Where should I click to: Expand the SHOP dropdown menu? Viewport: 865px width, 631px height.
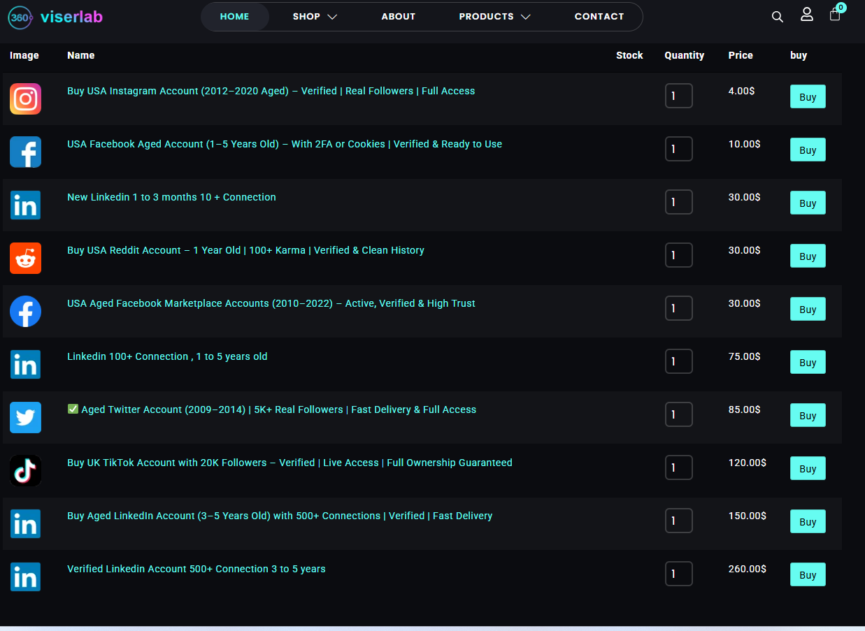pos(315,17)
